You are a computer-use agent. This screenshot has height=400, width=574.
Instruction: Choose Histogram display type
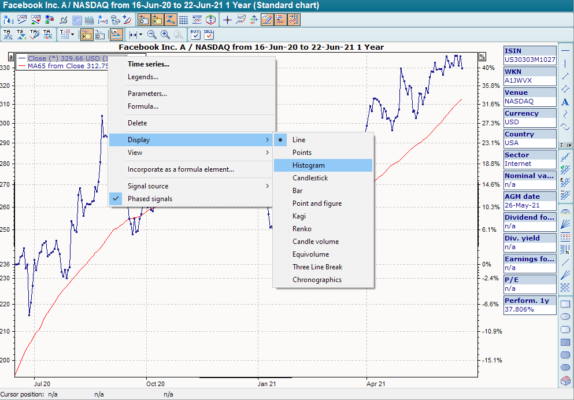pos(308,165)
